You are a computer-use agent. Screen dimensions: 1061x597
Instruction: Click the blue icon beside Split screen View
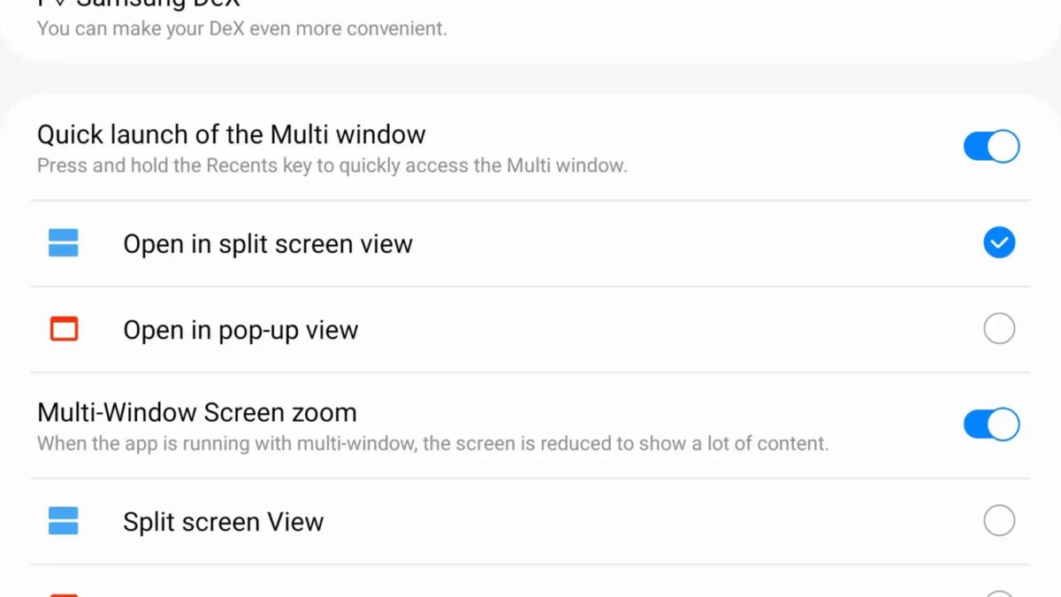click(x=64, y=521)
